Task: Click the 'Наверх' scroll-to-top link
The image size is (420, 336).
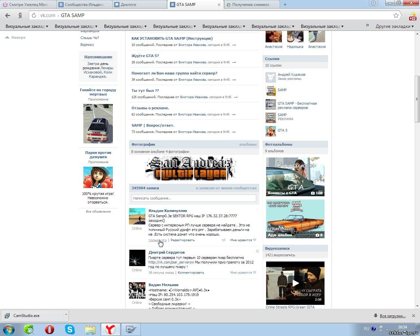Action: pyautogui.click(x=15, y=37)
